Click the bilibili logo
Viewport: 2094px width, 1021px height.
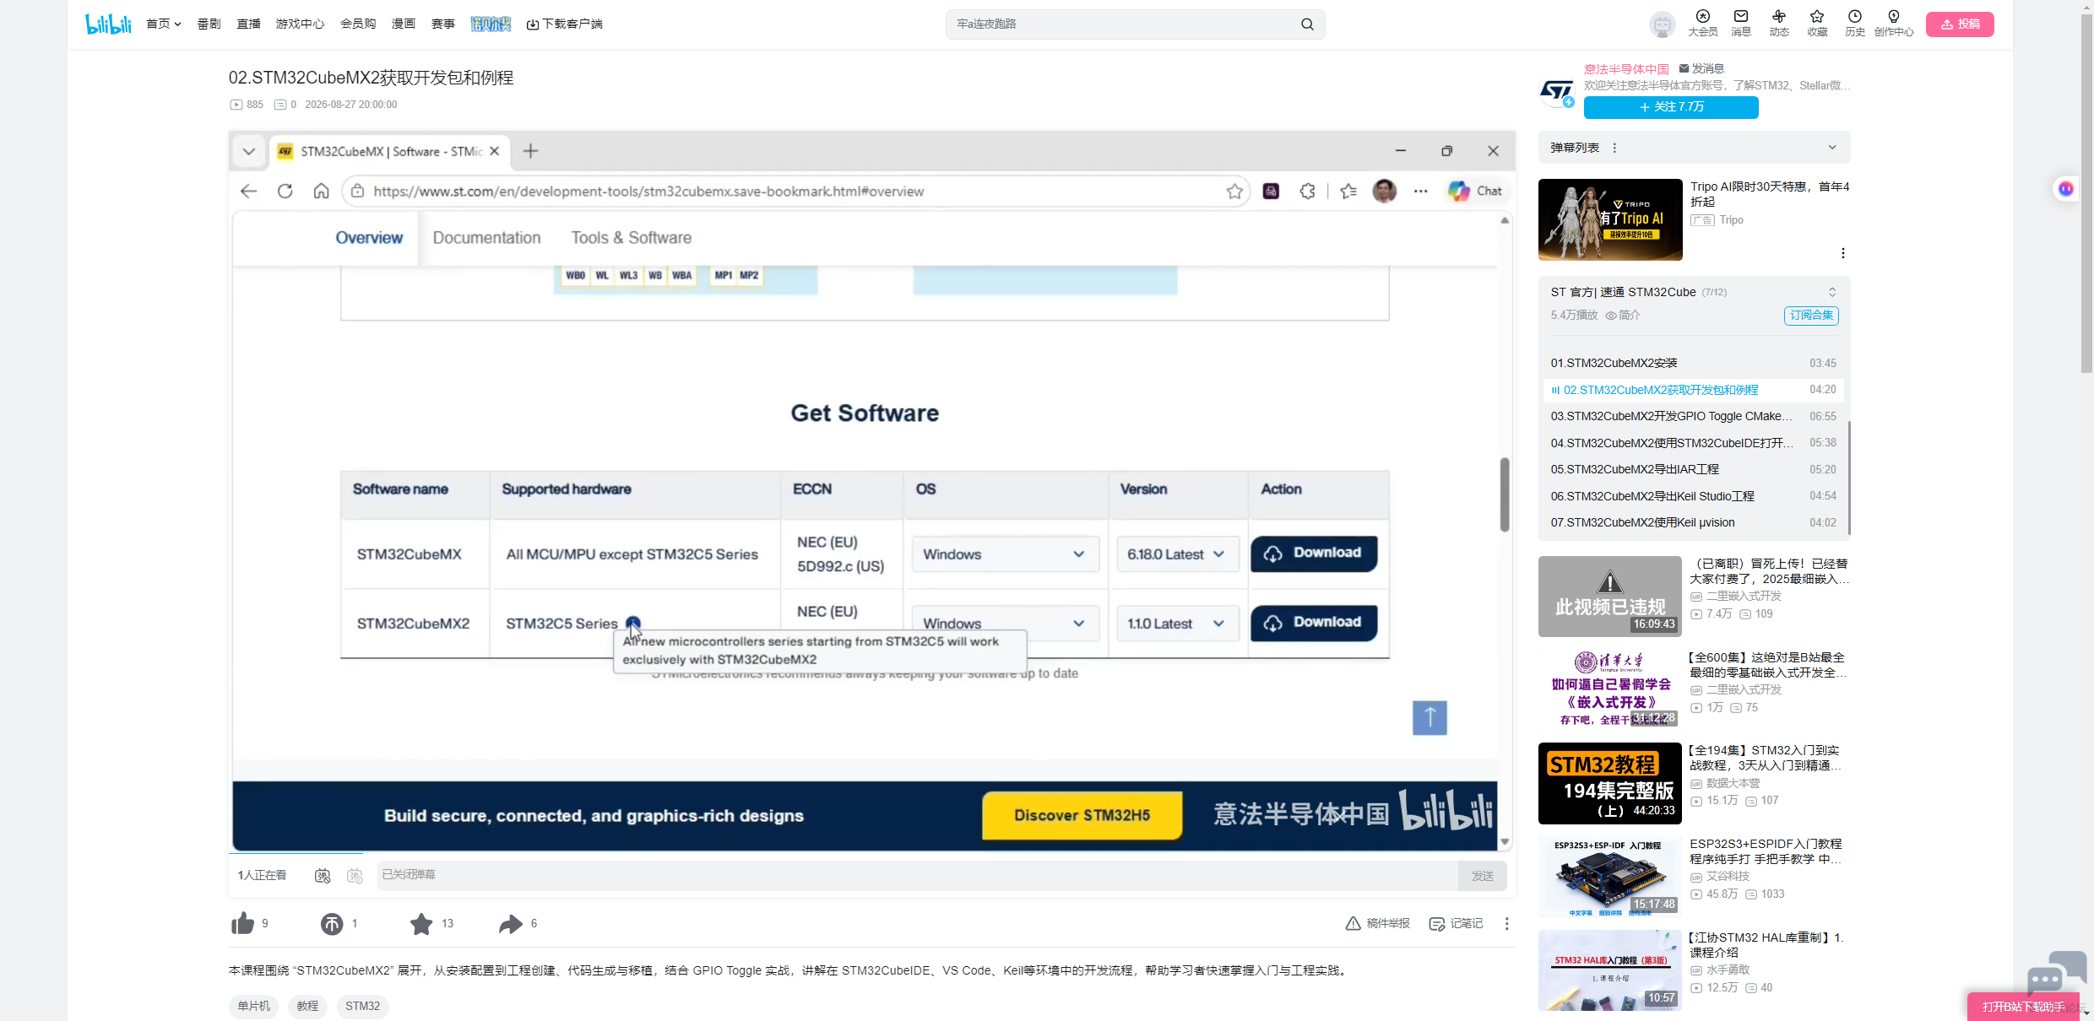point(108,24)
